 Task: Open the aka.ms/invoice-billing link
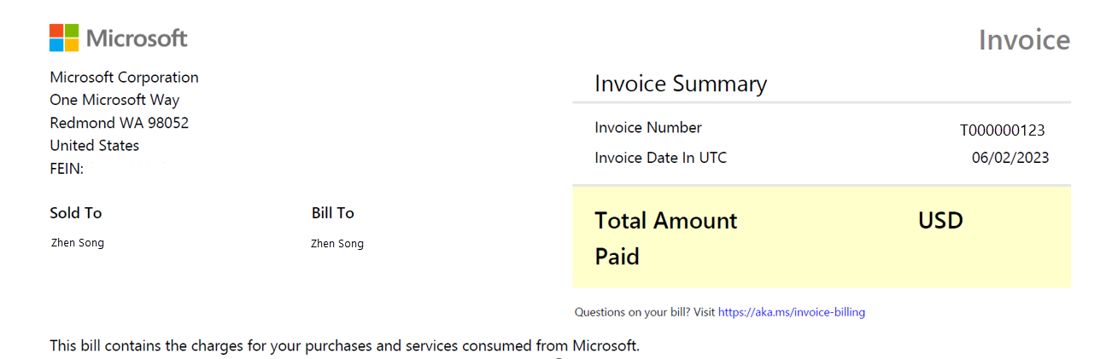[x=791, y=312]
